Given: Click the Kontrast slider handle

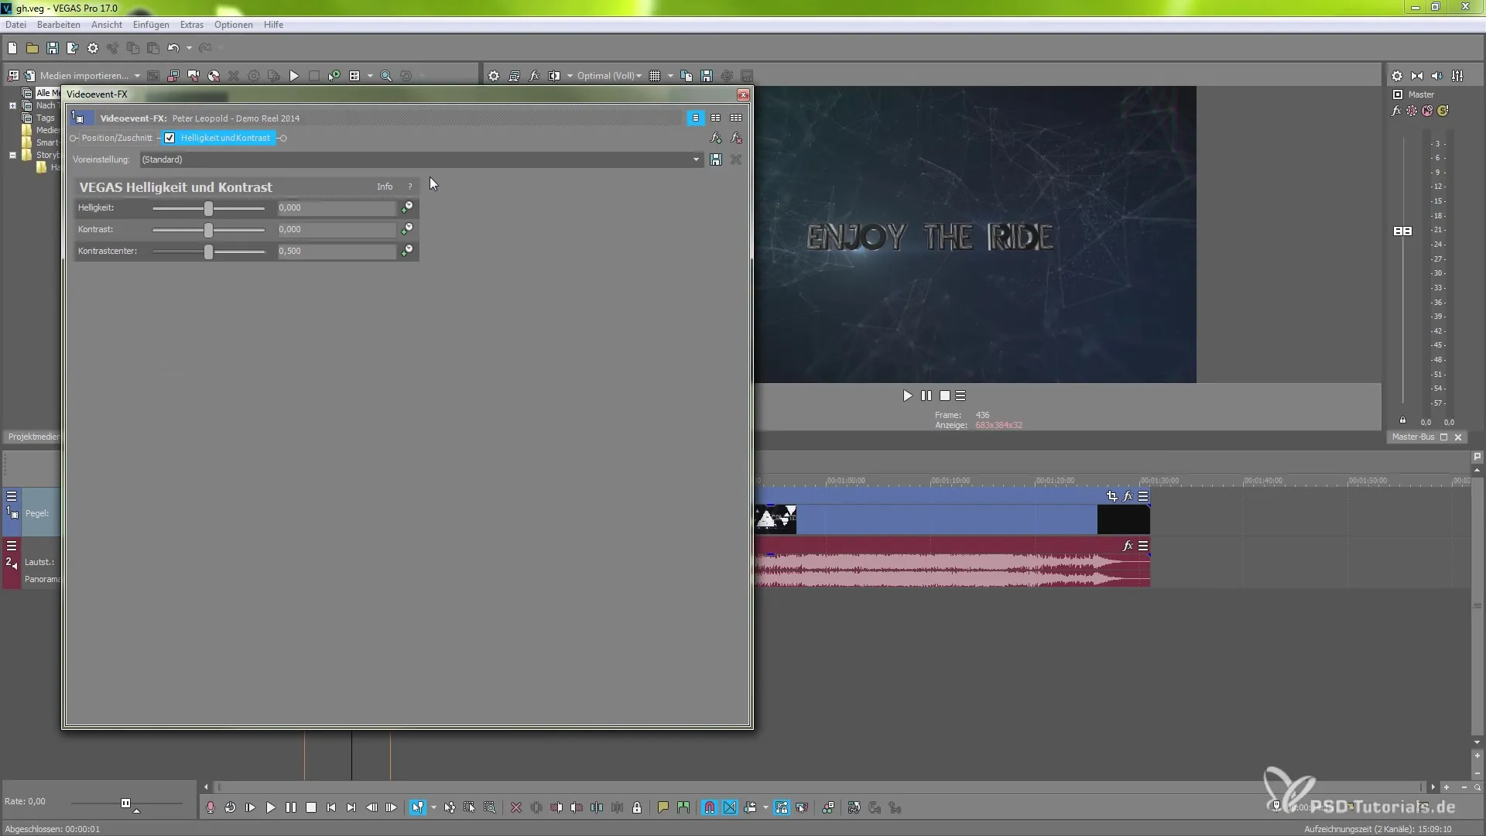Looking at the screenshot, I should (208, 230).
